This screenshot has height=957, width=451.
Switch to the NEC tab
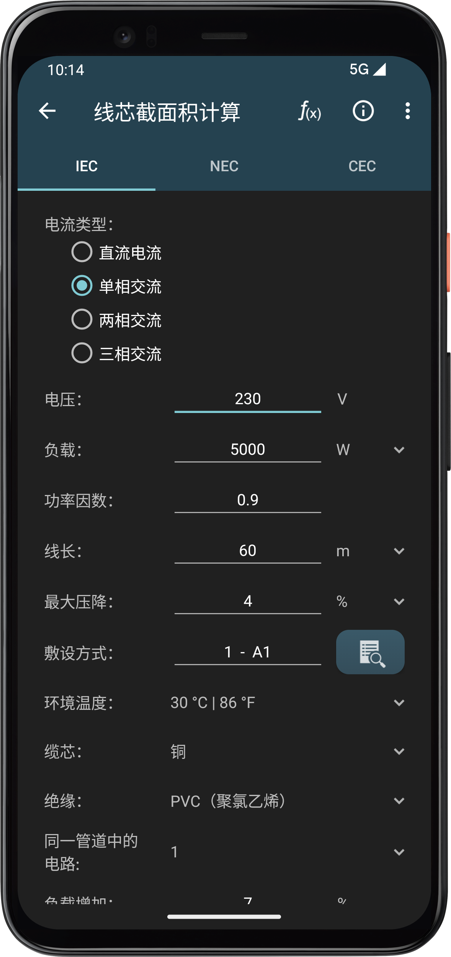click(x=224, y=166)
